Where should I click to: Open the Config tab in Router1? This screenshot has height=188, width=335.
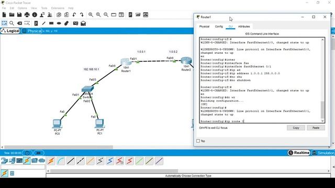219,27
